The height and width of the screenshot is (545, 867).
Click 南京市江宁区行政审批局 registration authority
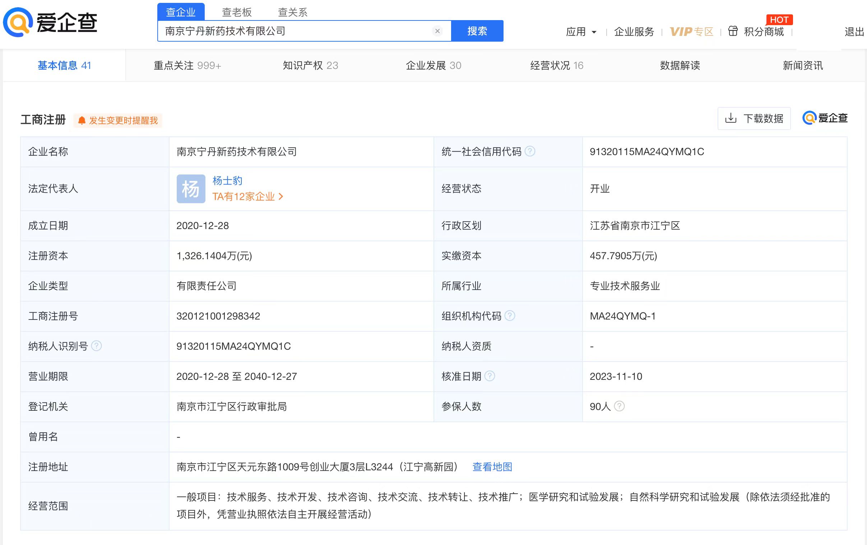coord(232,406)
